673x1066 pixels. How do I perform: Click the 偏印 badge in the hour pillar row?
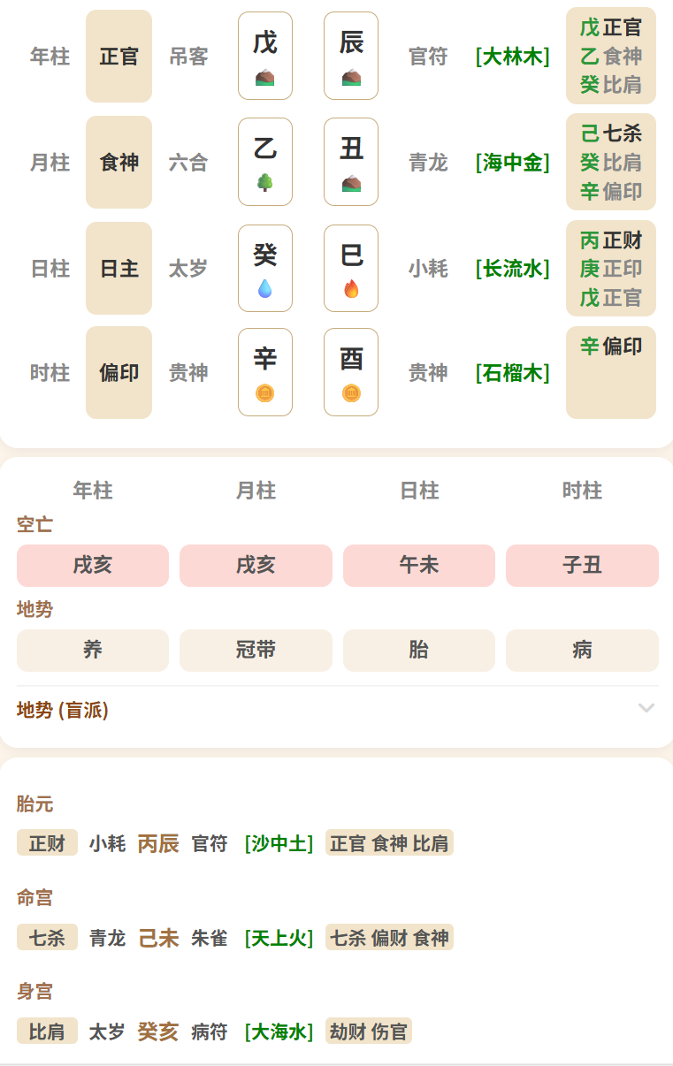(x=119, y=373)
